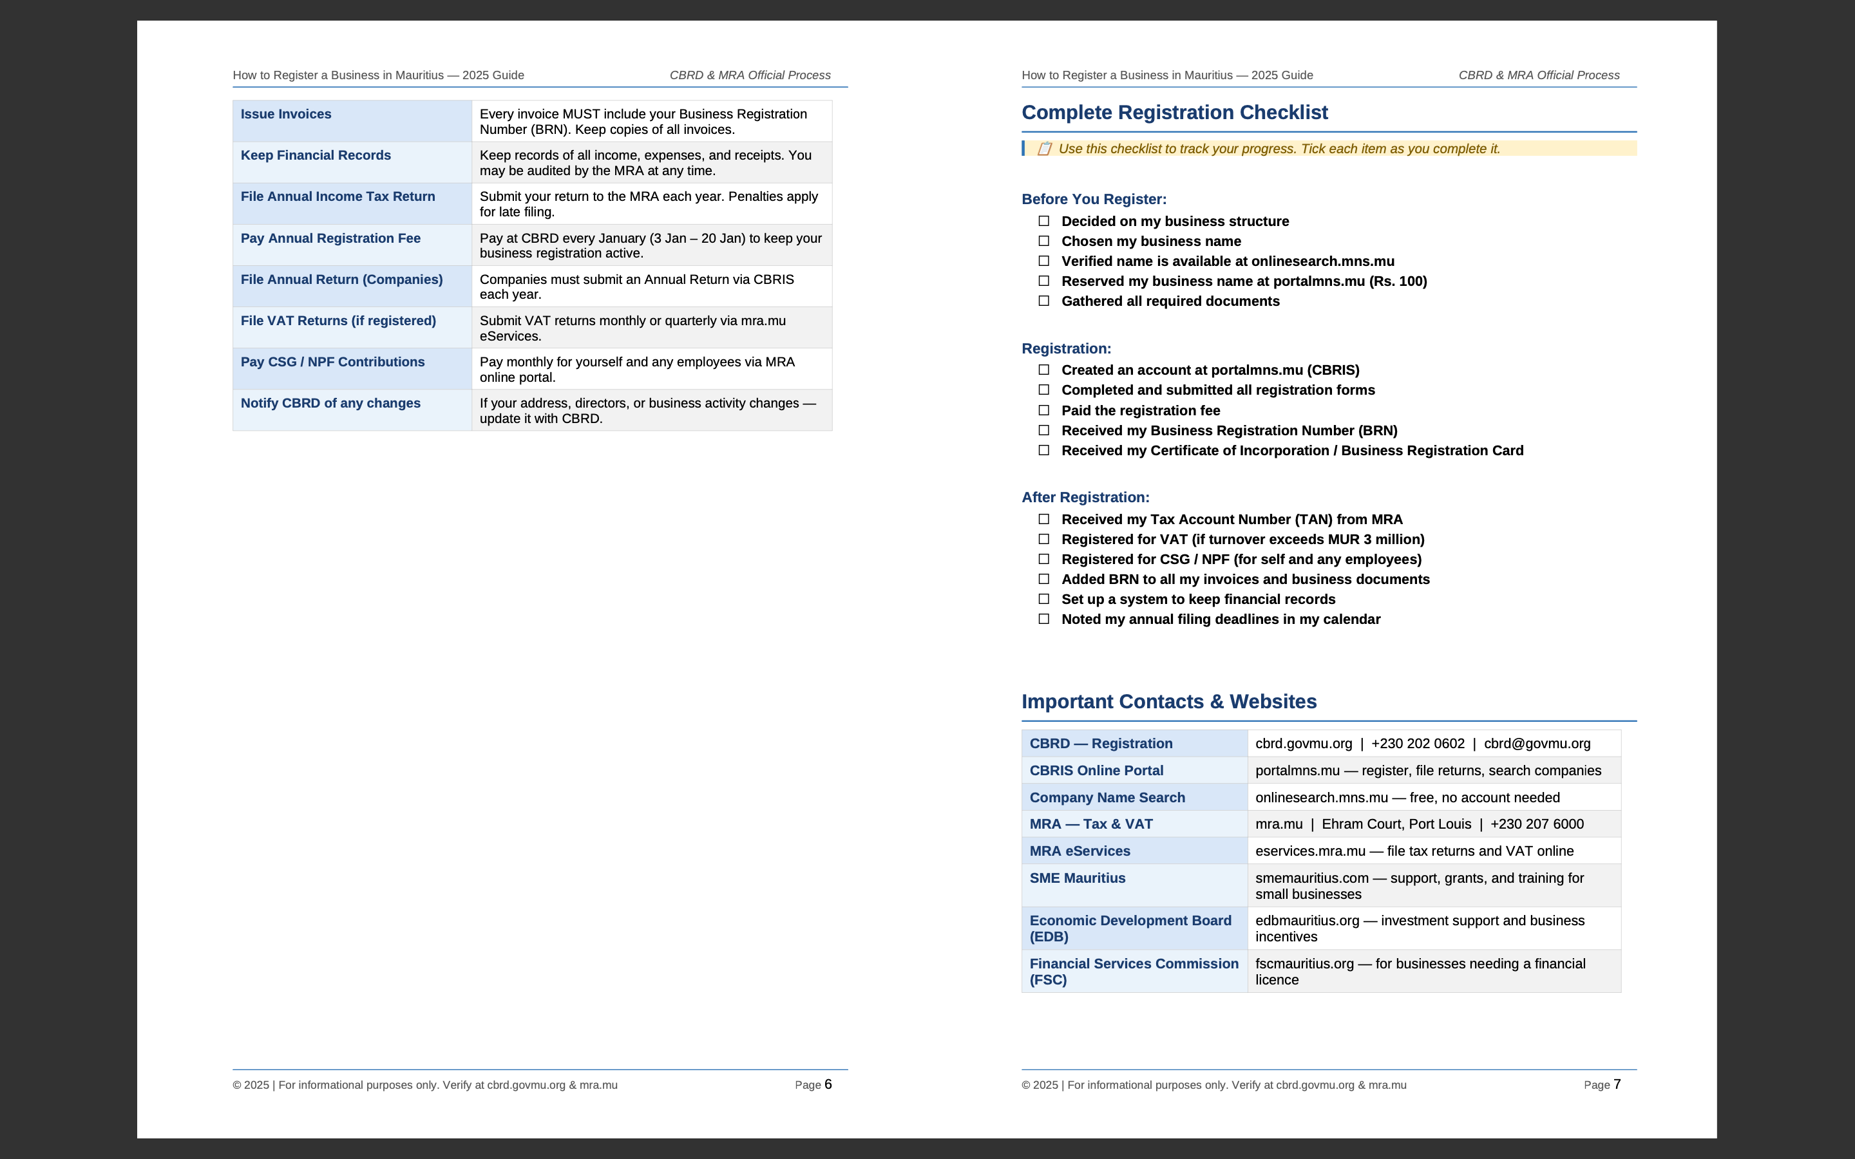Click 'File VAT Returns (if registered)' label
Screen dimensions: 1855x1159
(x=338, y=321)
